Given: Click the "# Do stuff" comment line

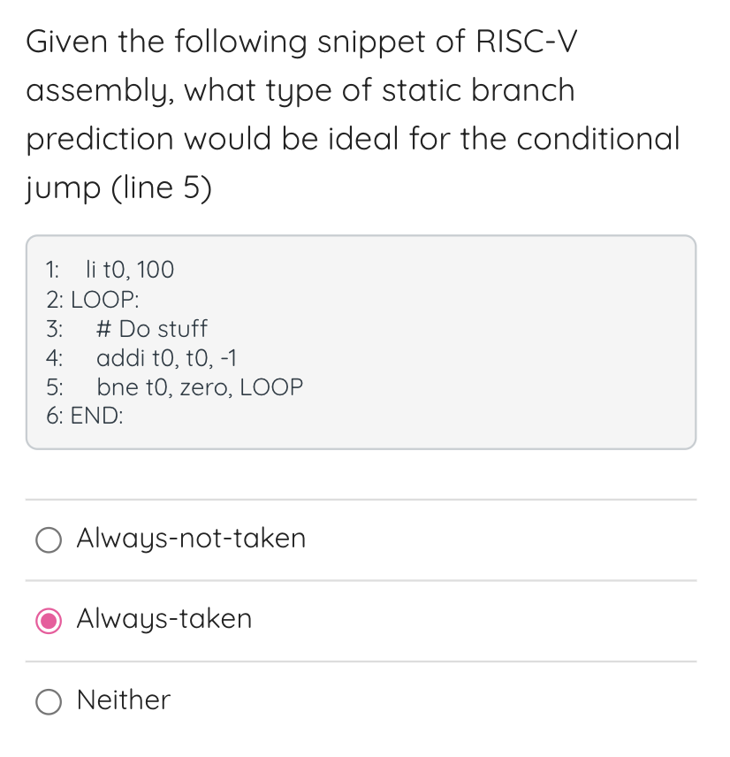Looking at the screenshot, I should click(152, 329).
